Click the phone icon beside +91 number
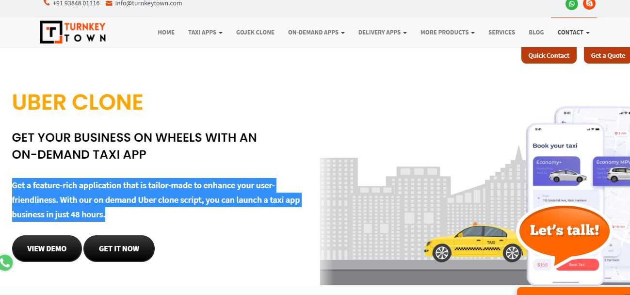630x295 pixels. (x=47, y=3)
